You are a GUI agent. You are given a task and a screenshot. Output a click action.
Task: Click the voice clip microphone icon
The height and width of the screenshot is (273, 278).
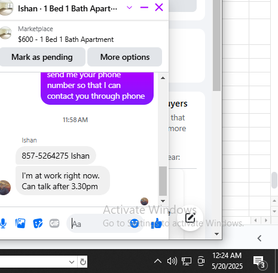click(3, 223)
